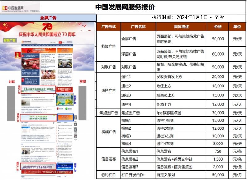This screenshot has height=180, width=247.
Task: Select the 横幅3 cell
Action: [x=138, y=136]
